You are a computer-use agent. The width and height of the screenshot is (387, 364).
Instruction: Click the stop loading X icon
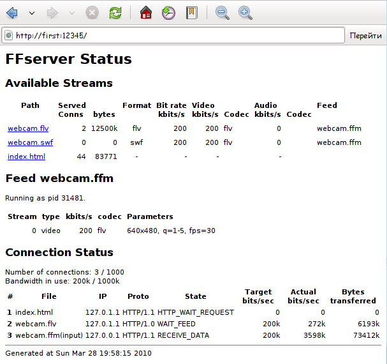point(92,12)
